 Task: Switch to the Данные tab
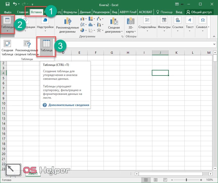pyautogui.click(x=85, y=12)
